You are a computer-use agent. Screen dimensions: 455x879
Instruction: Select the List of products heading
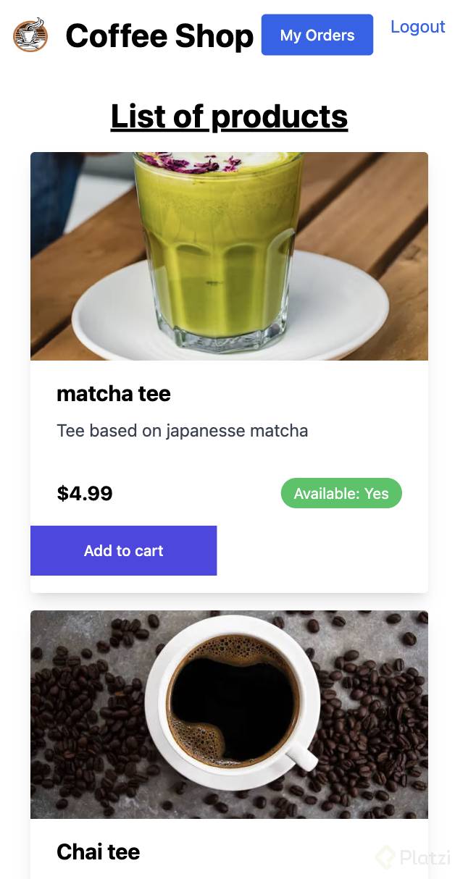[x=229, y=116]
